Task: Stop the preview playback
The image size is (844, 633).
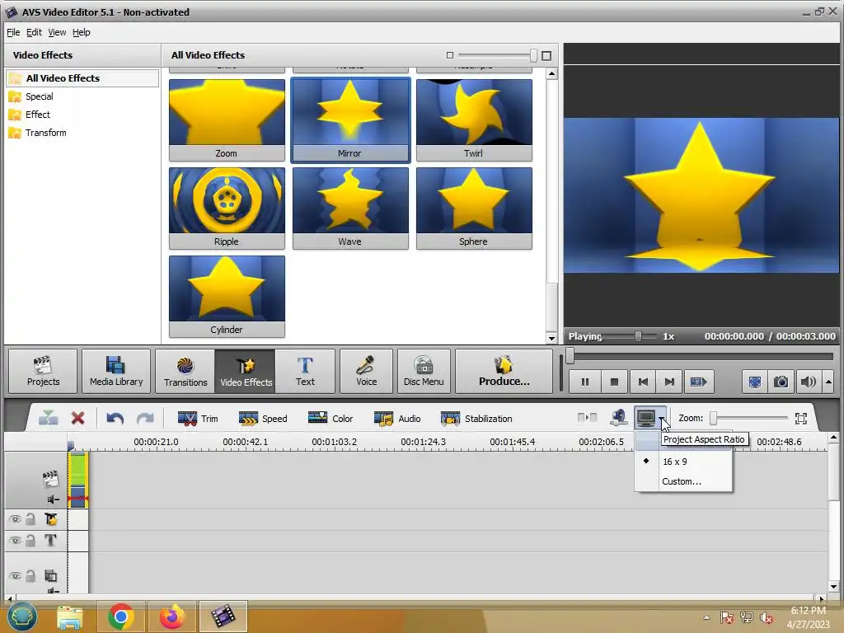Action: pyautogui.click(x=614, y=382)
